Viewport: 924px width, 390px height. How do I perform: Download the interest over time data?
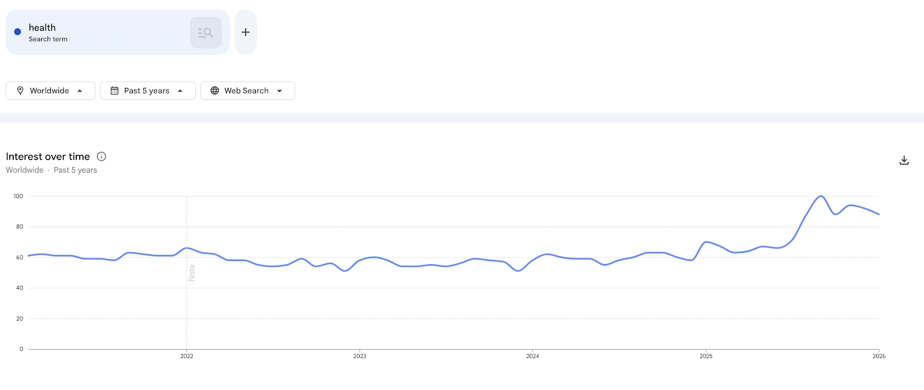click(904, 161)
